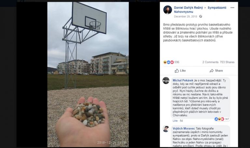Open Daniel Daňýk Režný's profile link
The width and height of the screenshot is (250, 148).
coord(188,8)
